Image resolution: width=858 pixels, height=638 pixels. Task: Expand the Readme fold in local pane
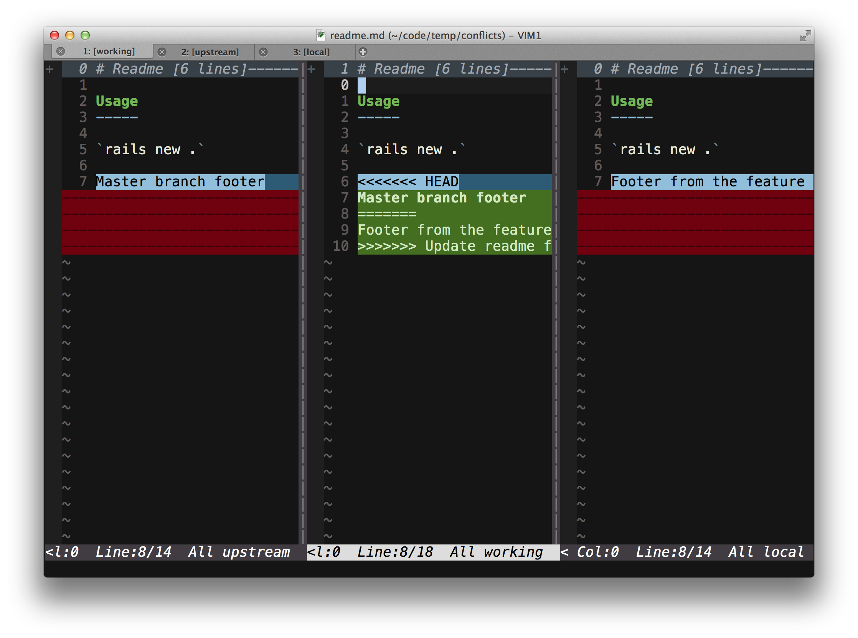click(564, 69)
